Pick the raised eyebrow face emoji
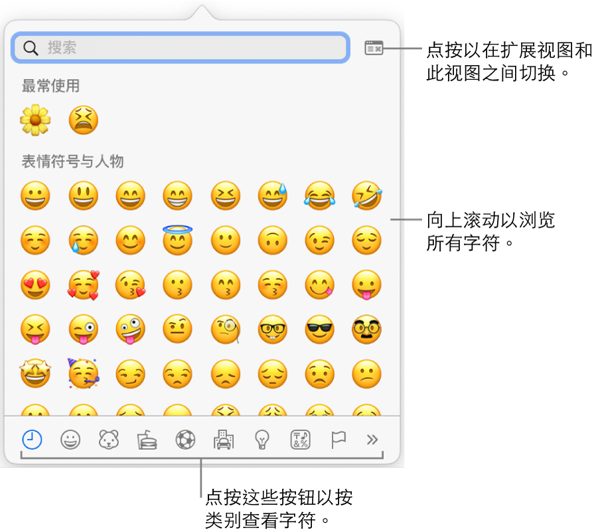The width and height of the screenshot is (600, 532). coord(178,329)
